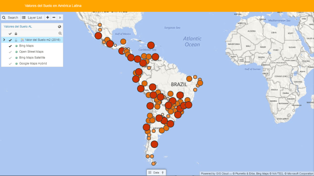
Task: Enable the Open Street Maps basemap
Action: [x=10, y=52]
